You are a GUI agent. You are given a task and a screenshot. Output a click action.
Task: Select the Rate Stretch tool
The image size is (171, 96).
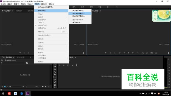coord(55,72)
